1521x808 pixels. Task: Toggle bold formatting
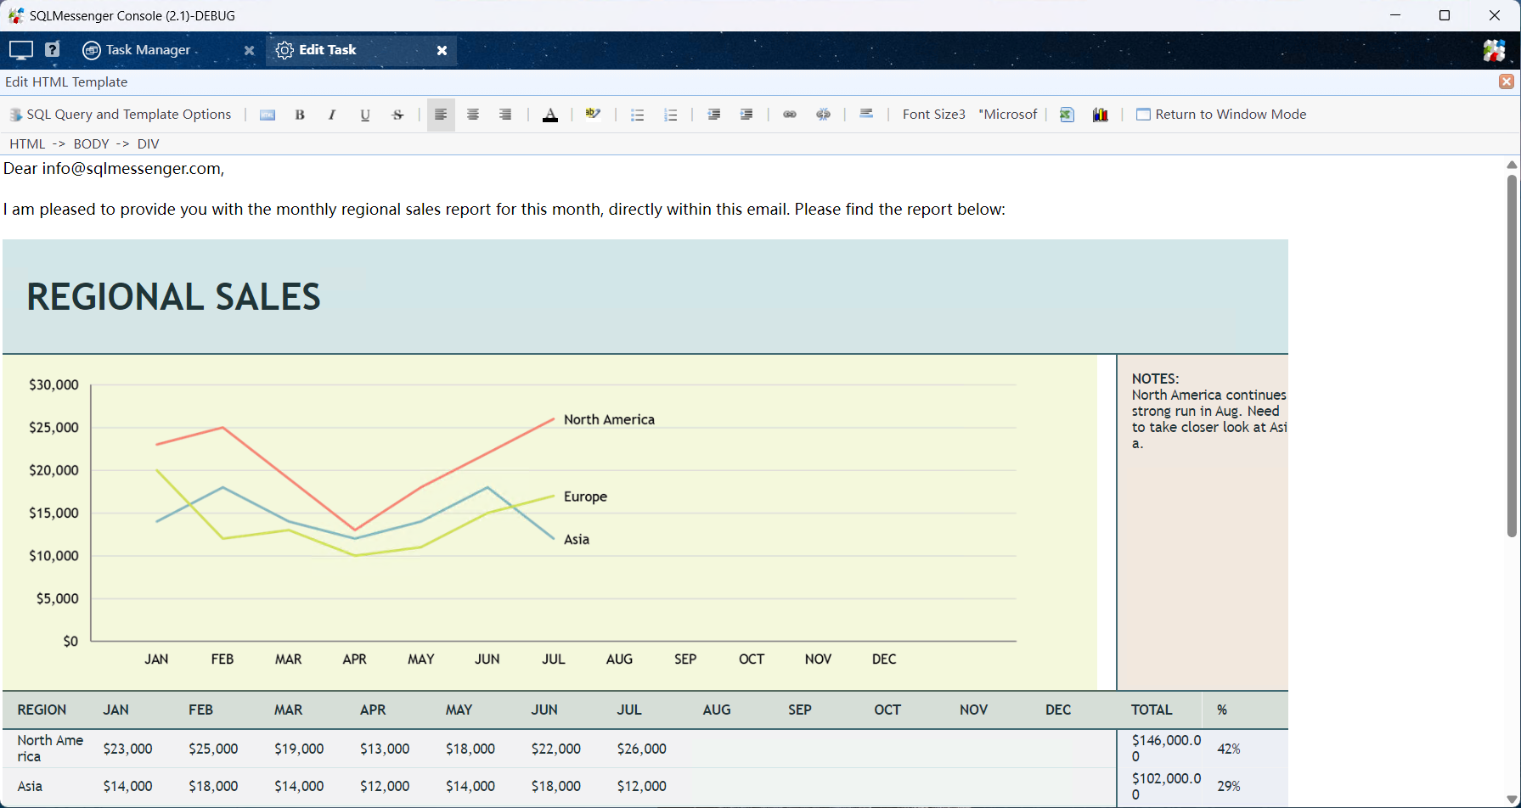point(300,115)
